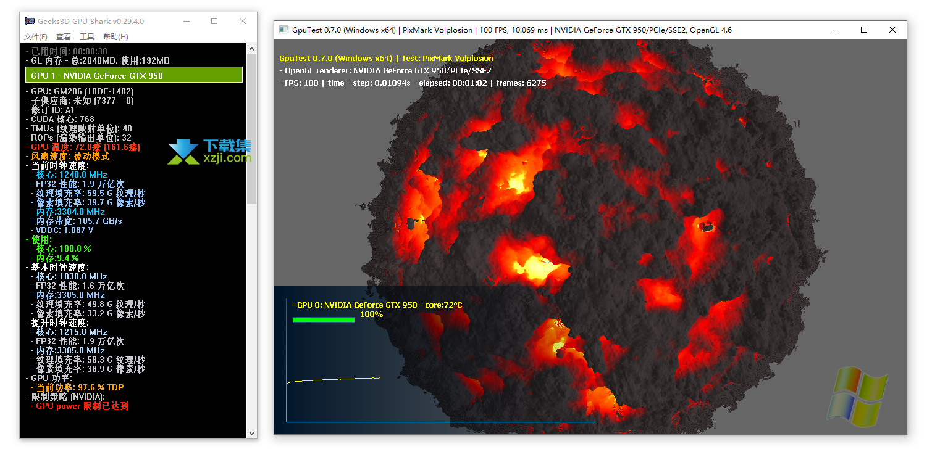This screenshot has height=473, width=940.
Task: Click the 'VDDC: 1.087 V' line
Action: click(x=62, y=230)
